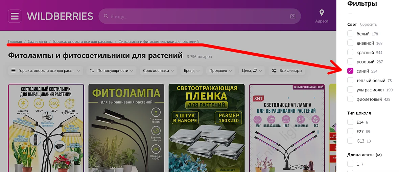The width and height of the screenshot is (399, 172).
Task: Click the Сбросить reset link
Action: (x=368, y=25)
